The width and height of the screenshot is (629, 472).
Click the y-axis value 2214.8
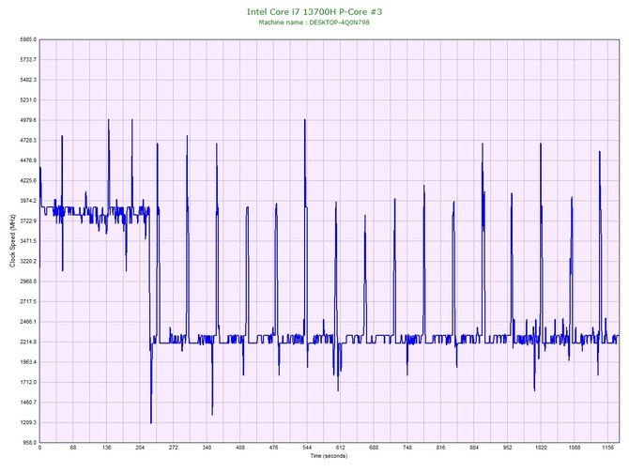[28, 343]
